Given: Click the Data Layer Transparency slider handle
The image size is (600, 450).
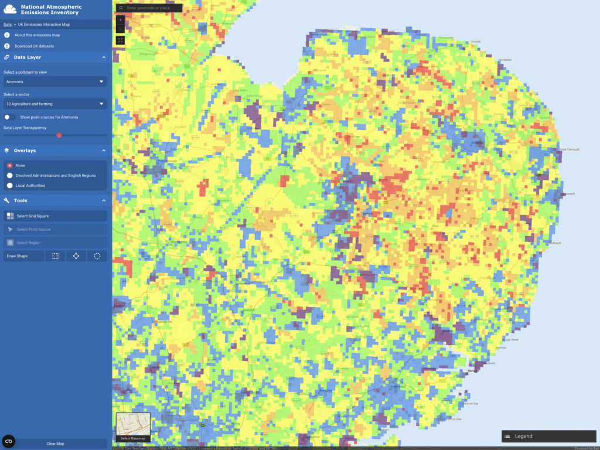Looking at the screenshot, I should (59, 135).
